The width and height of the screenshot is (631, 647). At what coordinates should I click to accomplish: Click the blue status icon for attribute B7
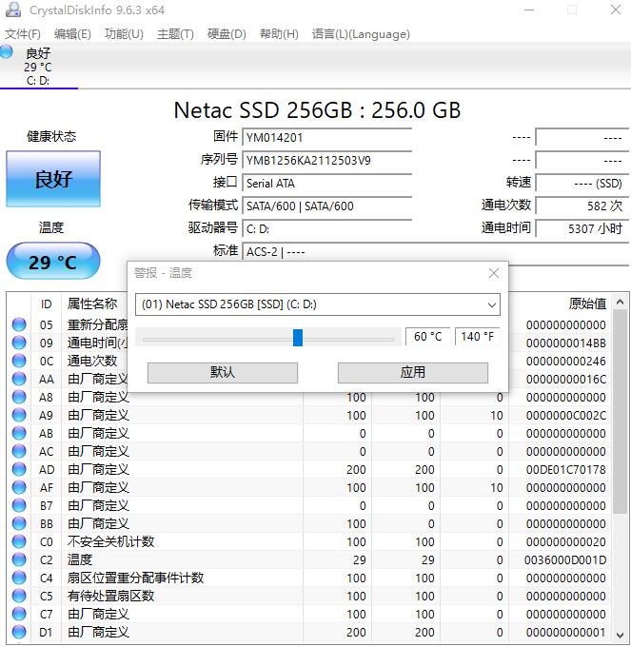coord(19,505)
